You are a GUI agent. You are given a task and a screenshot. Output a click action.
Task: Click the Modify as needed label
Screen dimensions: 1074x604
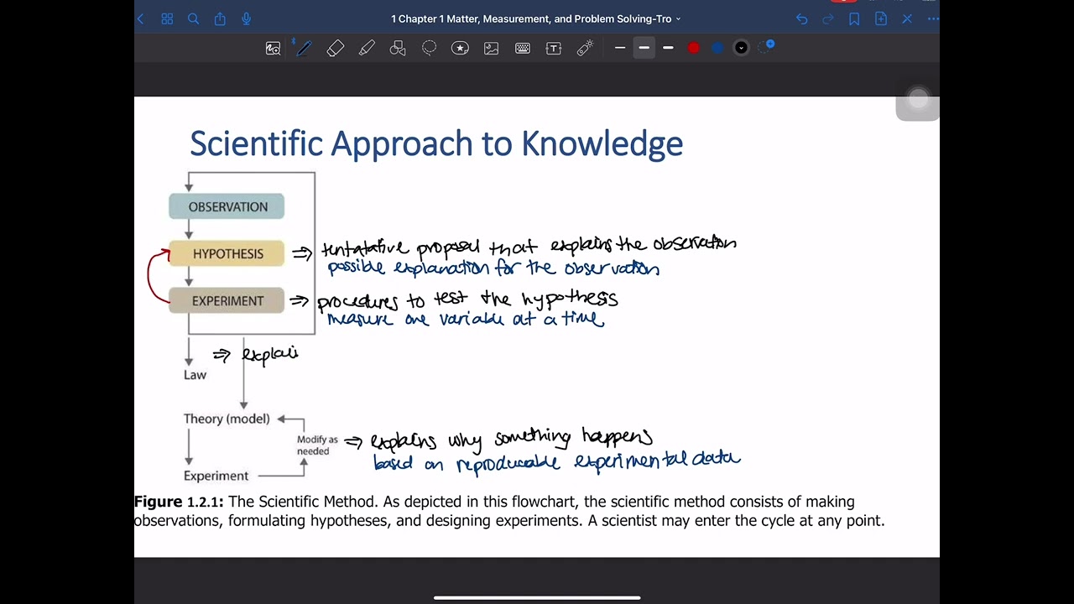(x=317, y=445)
